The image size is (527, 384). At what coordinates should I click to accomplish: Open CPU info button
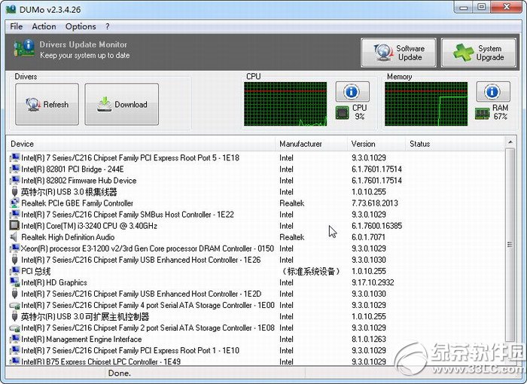(352, 91)
